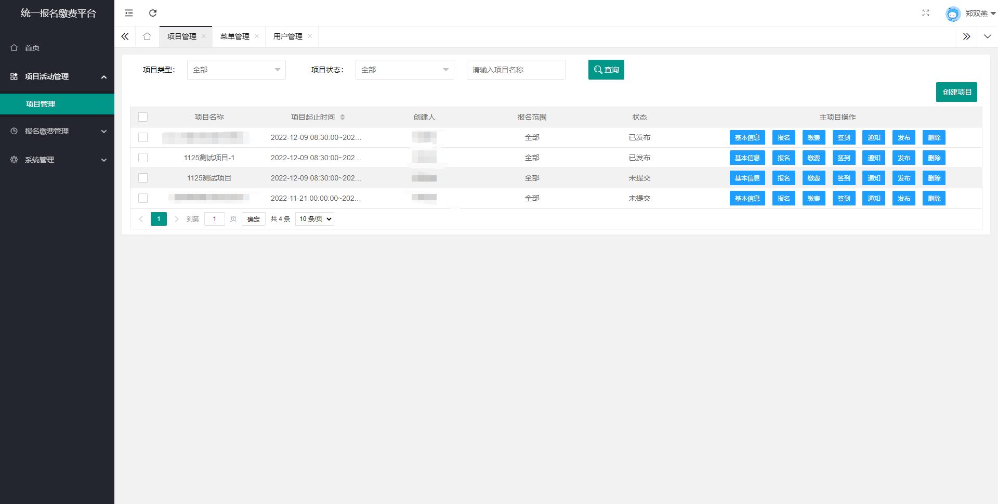
Task: Collapse the 项目活动管理 menu group
Action: coord(104,77)
